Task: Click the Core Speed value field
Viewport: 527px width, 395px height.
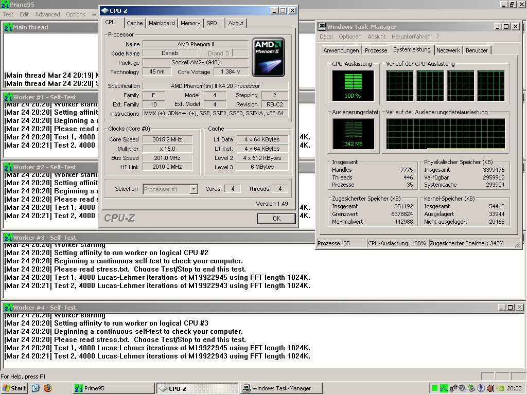Action: 168,140
